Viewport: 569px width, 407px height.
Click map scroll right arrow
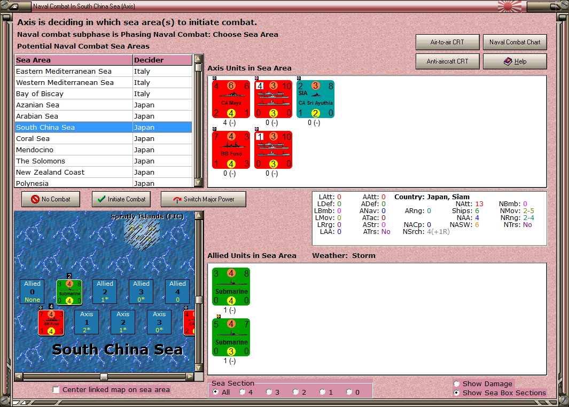coord(190,377)
